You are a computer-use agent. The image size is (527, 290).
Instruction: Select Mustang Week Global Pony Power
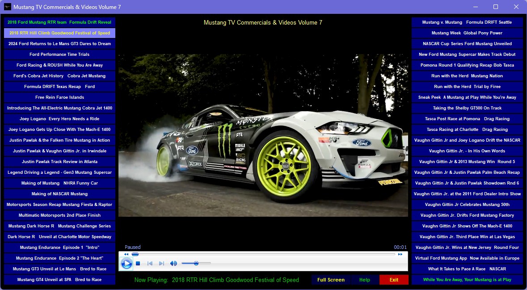click(467, 33)
